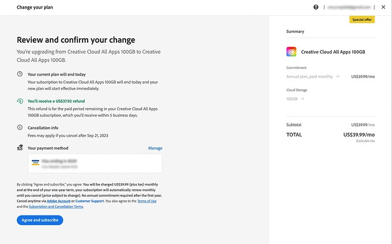Screen dimensions: 392x244
Task: Click the blurred account email in header
Action: coord(349,7)
